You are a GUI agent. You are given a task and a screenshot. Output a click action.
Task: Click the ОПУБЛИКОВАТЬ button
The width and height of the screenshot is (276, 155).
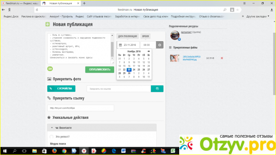click(x=100, y=69)
